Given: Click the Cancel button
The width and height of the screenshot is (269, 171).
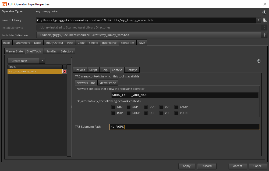Looking at the screenshot, I should [x=258, y=166].
